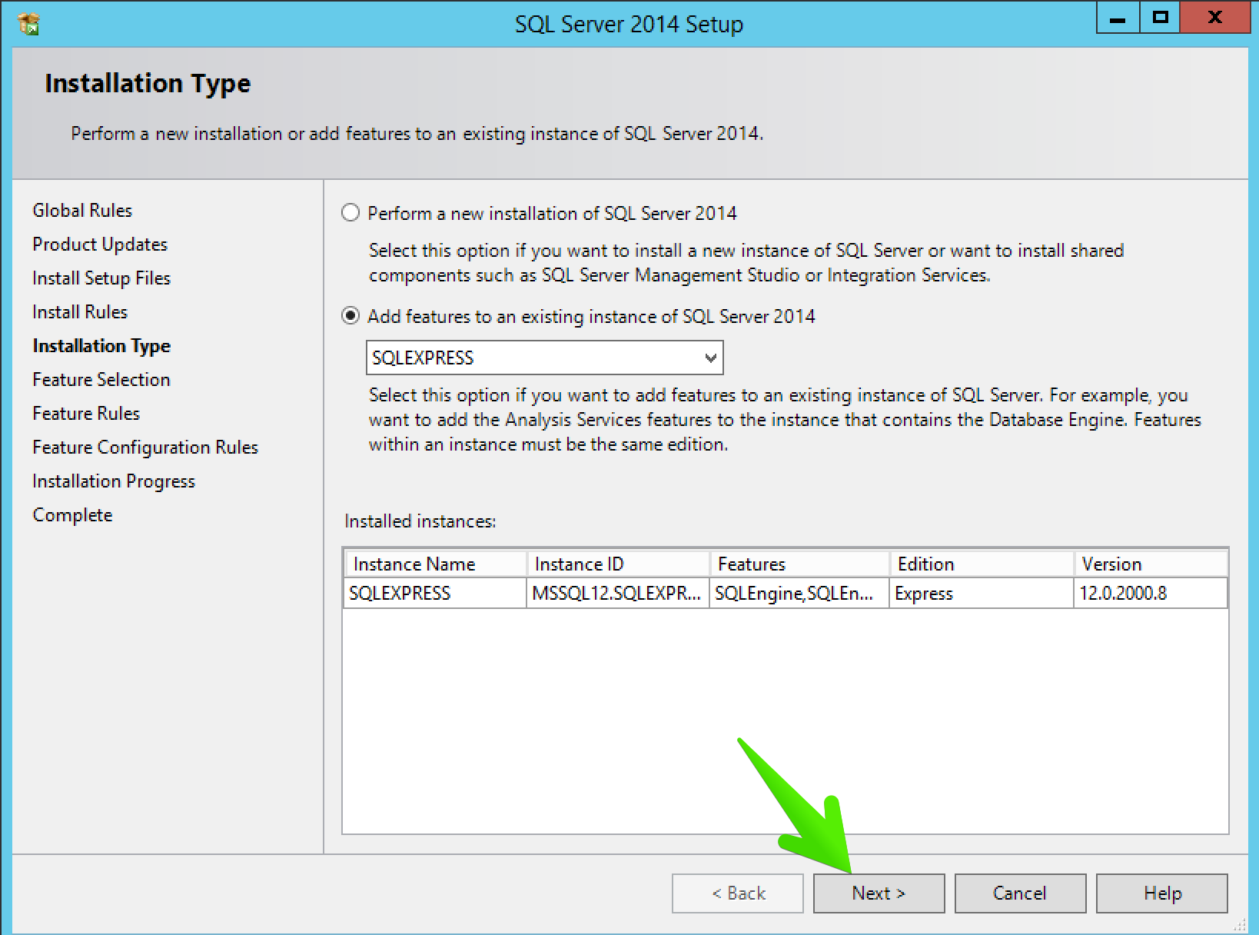This screenshot has height=935, width=1259.
Task: Sort by the Instance Name column header
Action: point(435,564)
